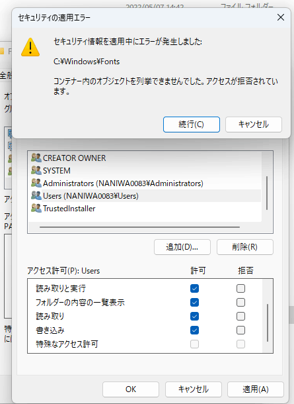
Task: Click the 読み取り permission label
Action: coord(50,316)
